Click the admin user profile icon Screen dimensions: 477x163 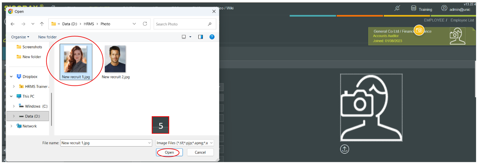(444, 8)
